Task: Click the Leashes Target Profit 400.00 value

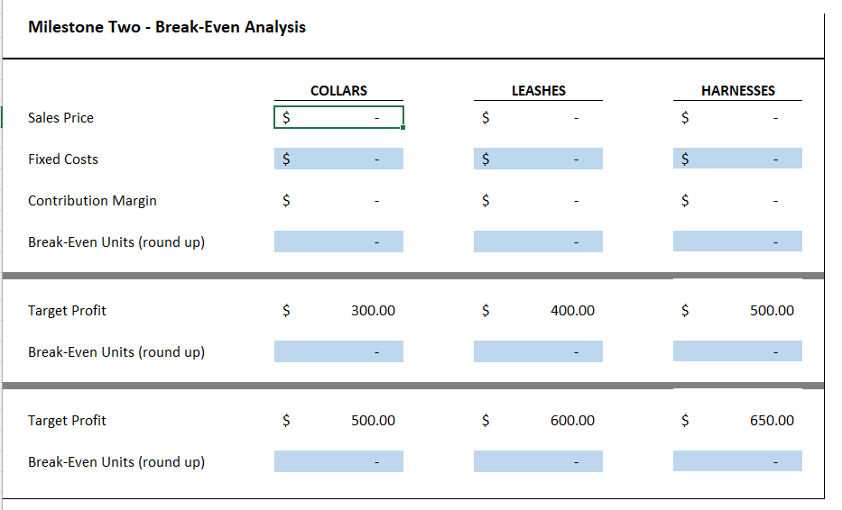Action: [572, 311]
